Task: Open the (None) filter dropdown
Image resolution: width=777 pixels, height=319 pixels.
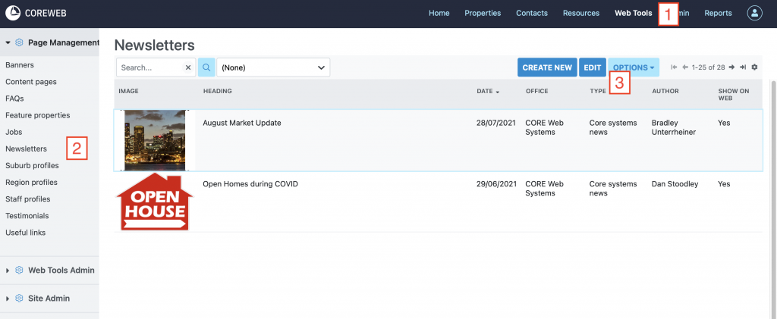Action: 273,67
